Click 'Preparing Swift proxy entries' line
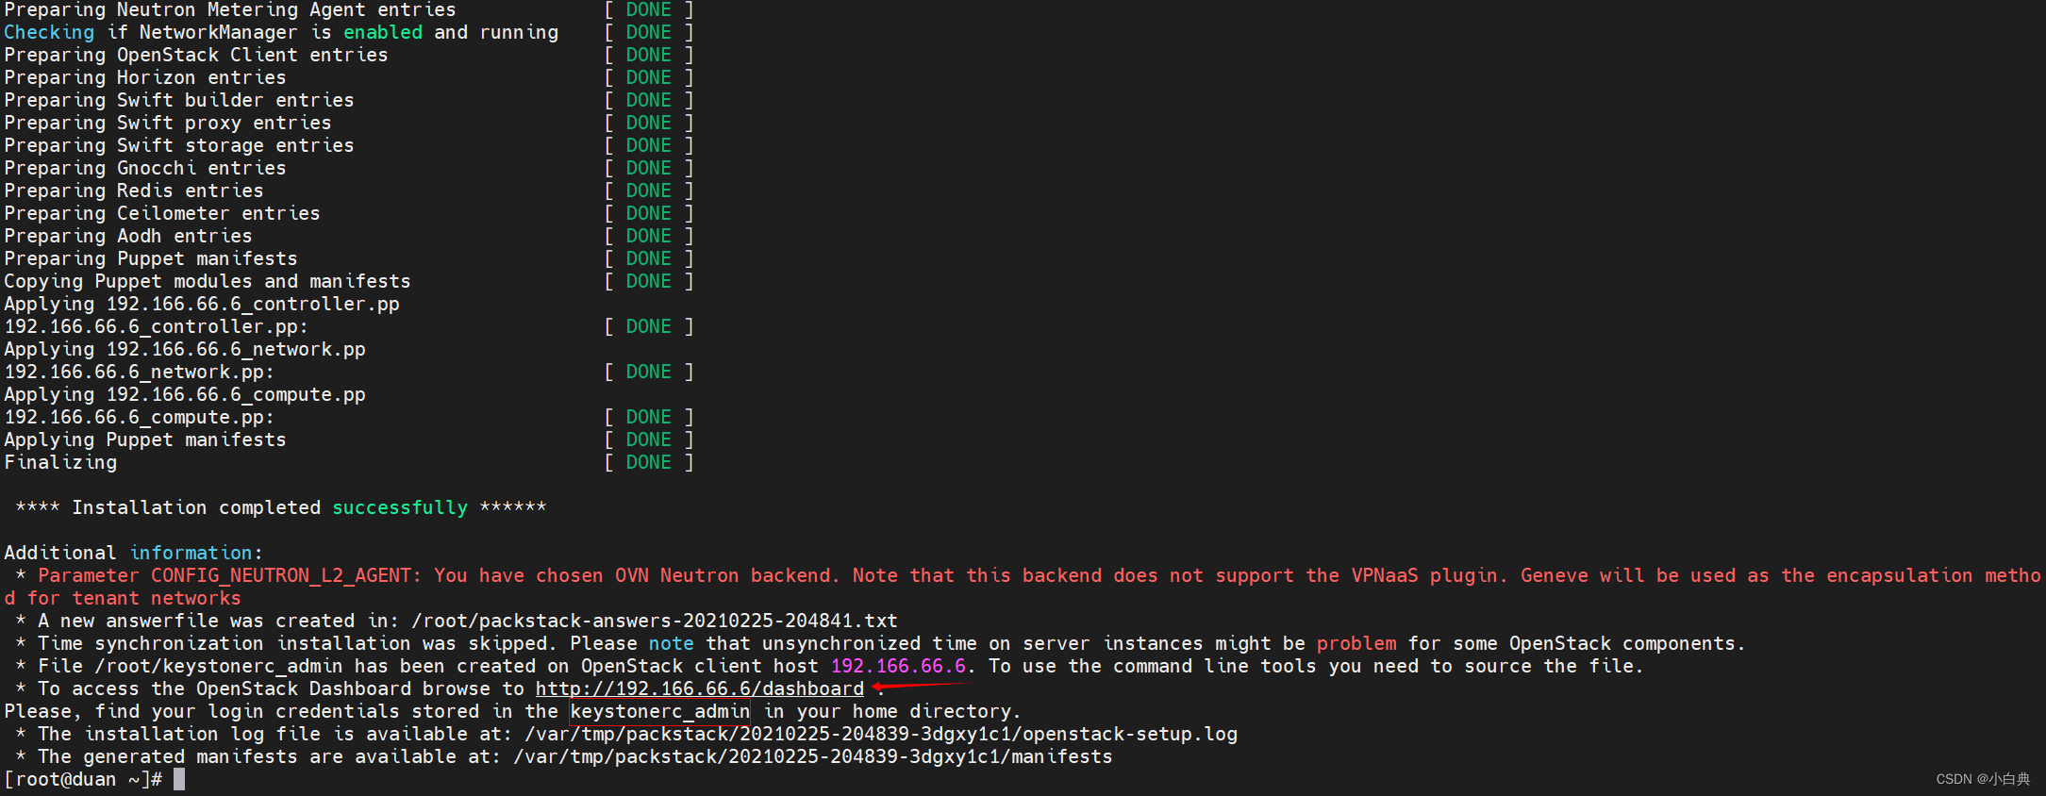Screen dimensions: 2046x796 click(167, 123)
